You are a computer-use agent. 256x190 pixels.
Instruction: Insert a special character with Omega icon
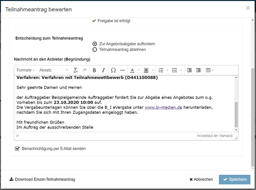point(113,70)
